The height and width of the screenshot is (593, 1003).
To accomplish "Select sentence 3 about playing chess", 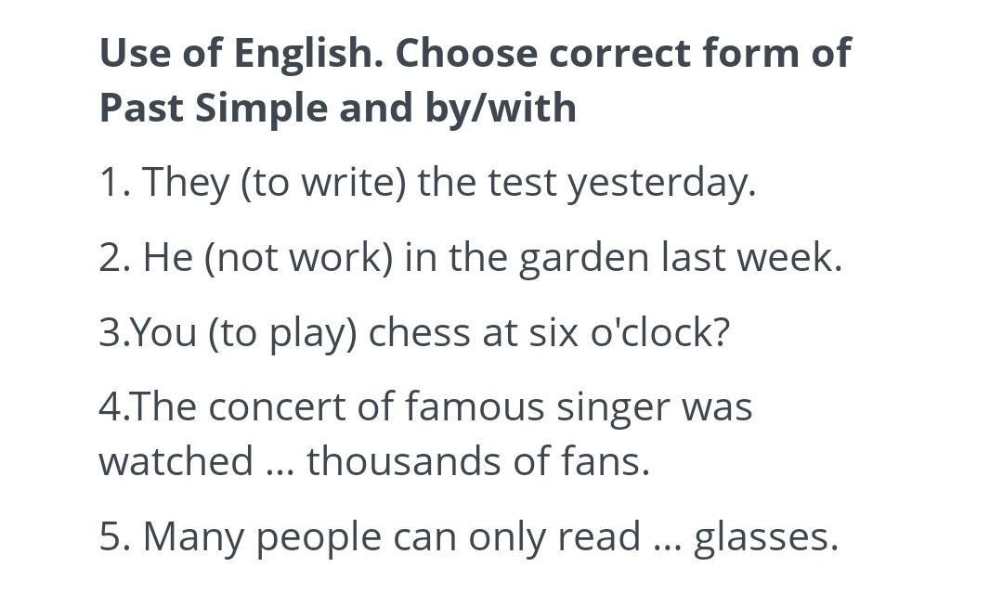I will pos(414,333).
